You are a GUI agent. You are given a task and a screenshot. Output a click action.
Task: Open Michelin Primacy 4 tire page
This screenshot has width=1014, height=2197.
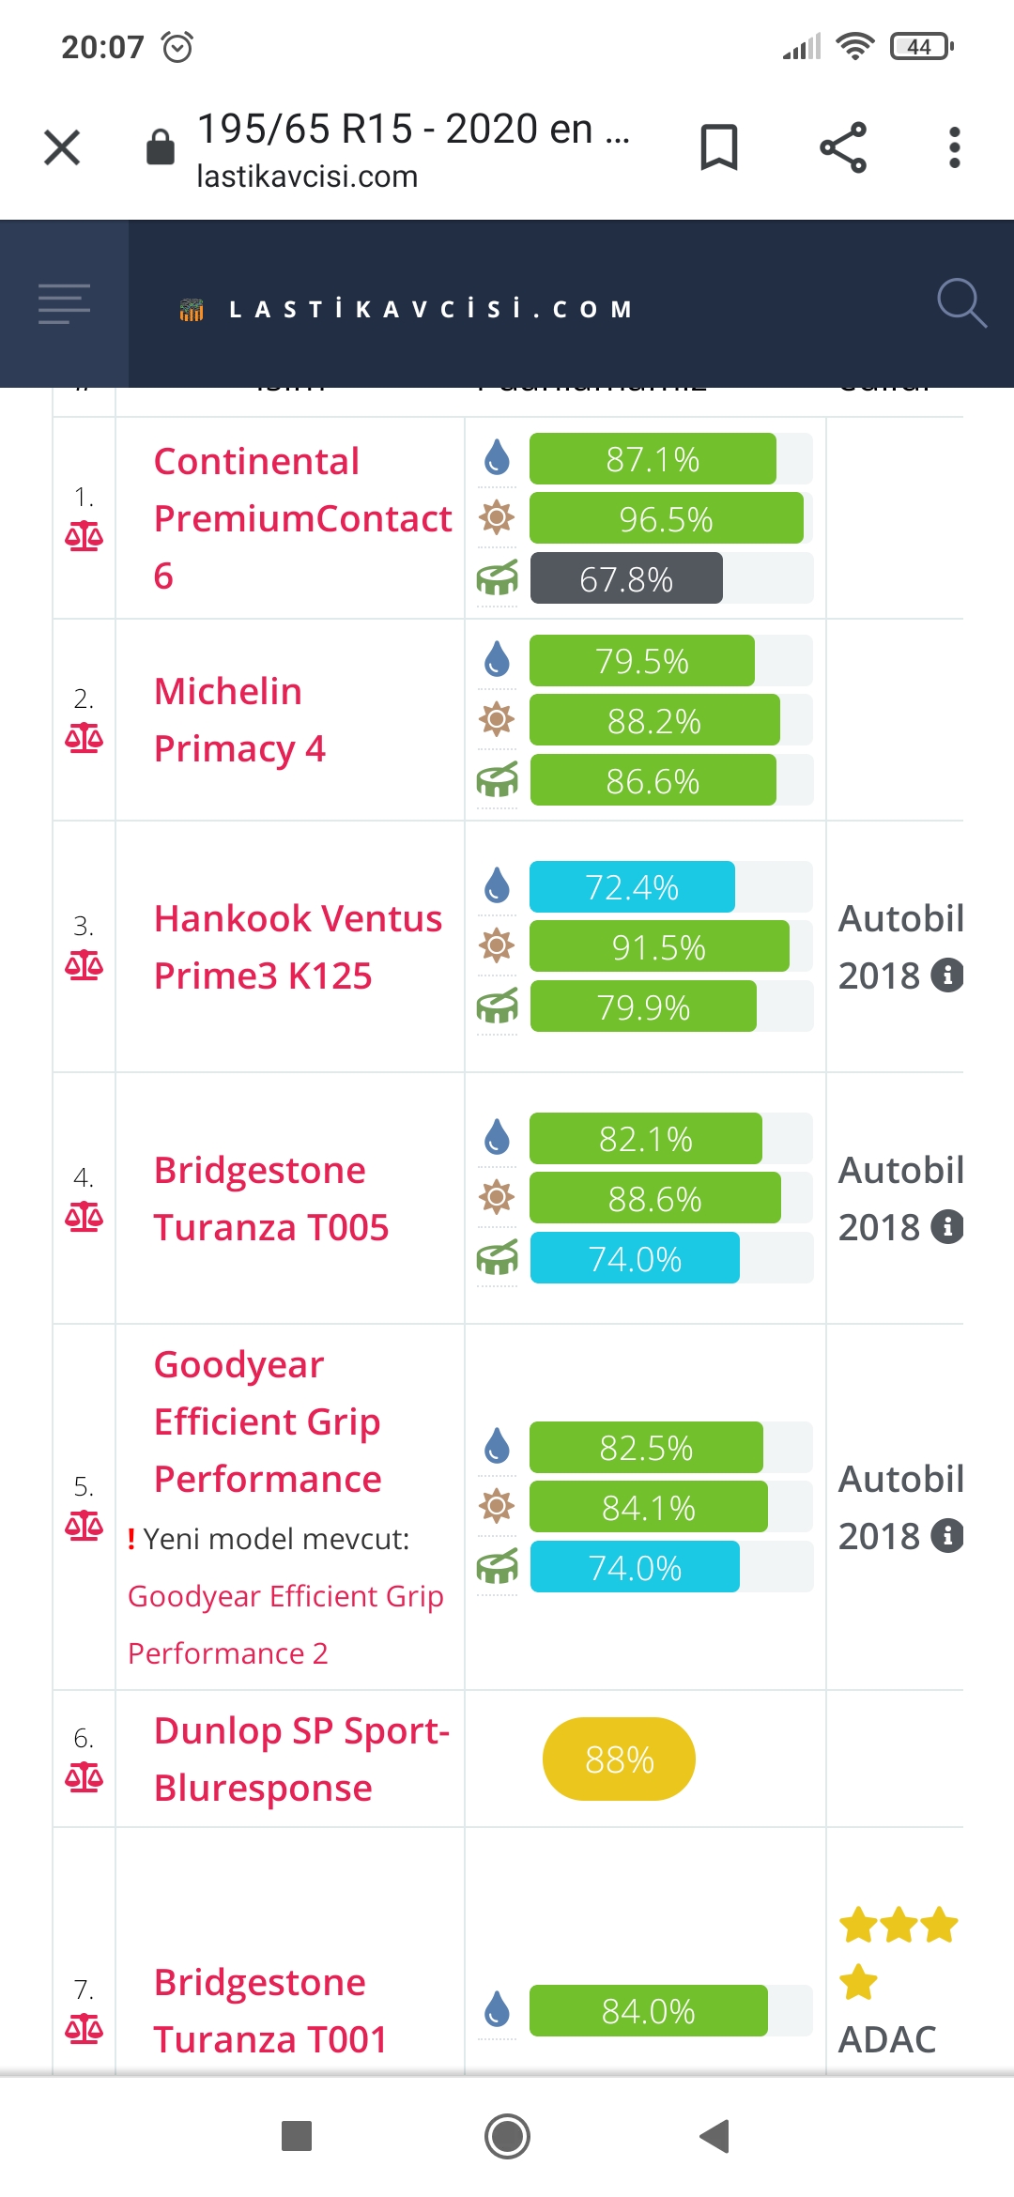239,720
